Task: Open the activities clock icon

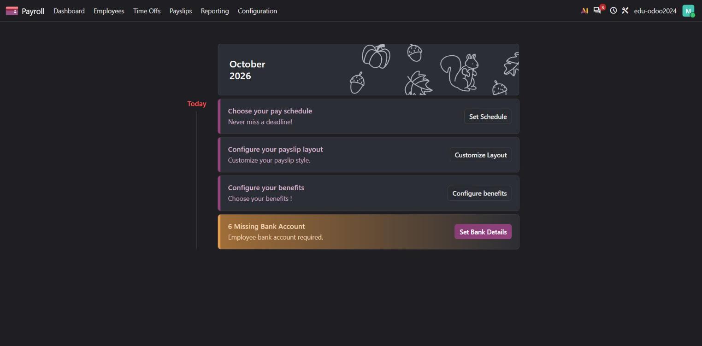Action: pyautogui.click(x=613, y=11)
